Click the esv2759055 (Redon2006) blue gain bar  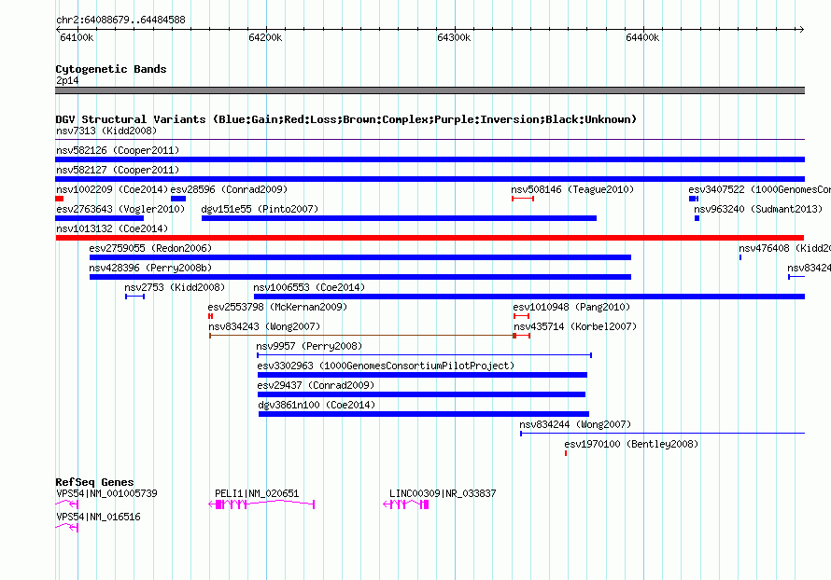[x=360, y=257]
